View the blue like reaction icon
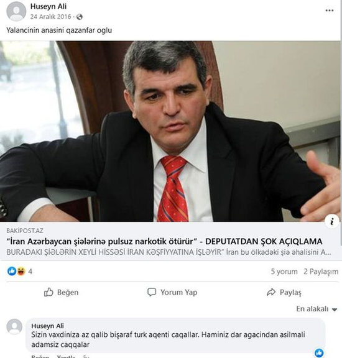342x358 pixels. pyautogui.click(x=12, y=271)
